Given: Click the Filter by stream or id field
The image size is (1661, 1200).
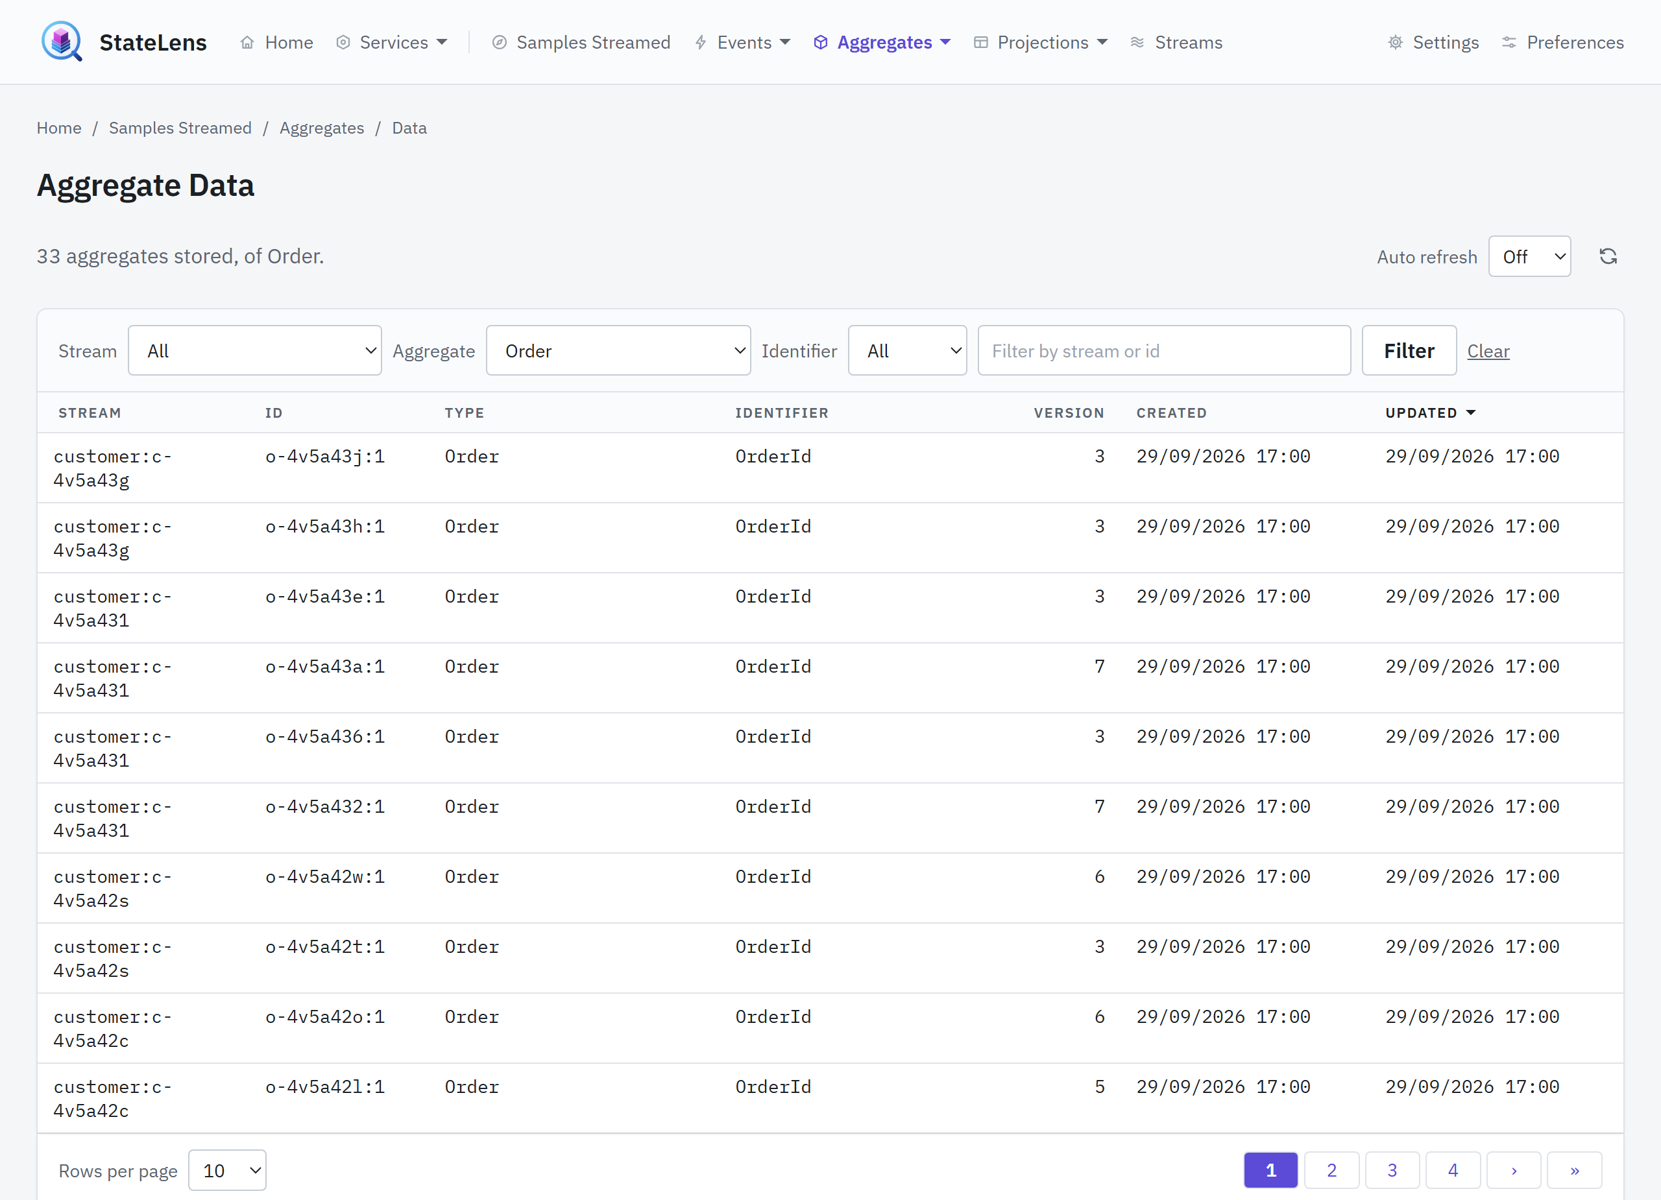Looking at the screenshot, I should pyautogui.click(x=1164, y=351).
